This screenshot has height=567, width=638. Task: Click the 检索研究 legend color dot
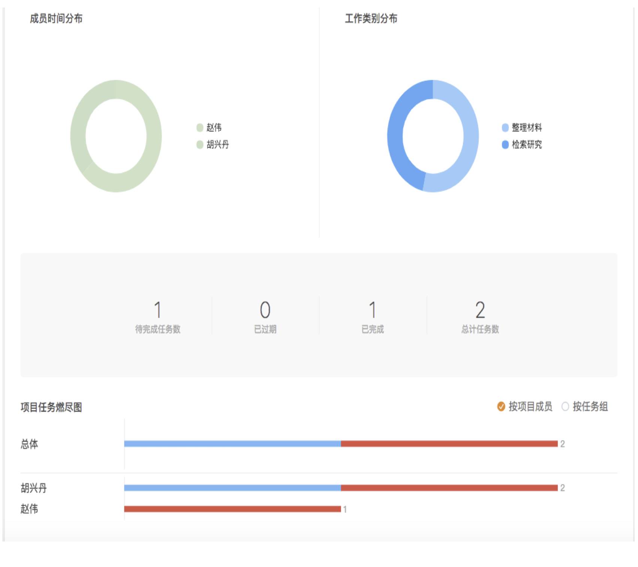(505, 144)
